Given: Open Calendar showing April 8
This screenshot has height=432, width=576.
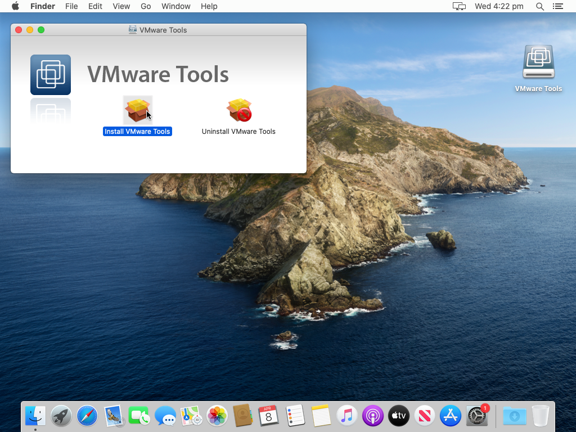Looking at the screenshot, I should click(x=268, y=416).
